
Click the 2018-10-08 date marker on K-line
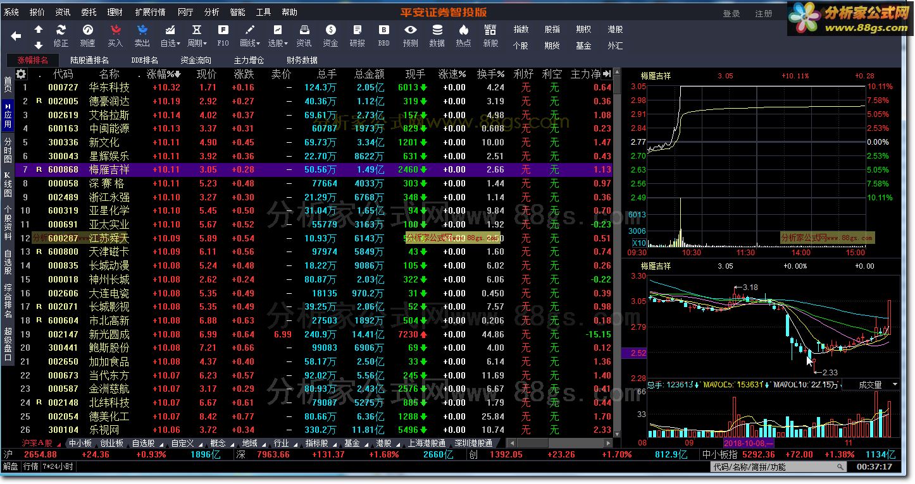pos(749,444)
